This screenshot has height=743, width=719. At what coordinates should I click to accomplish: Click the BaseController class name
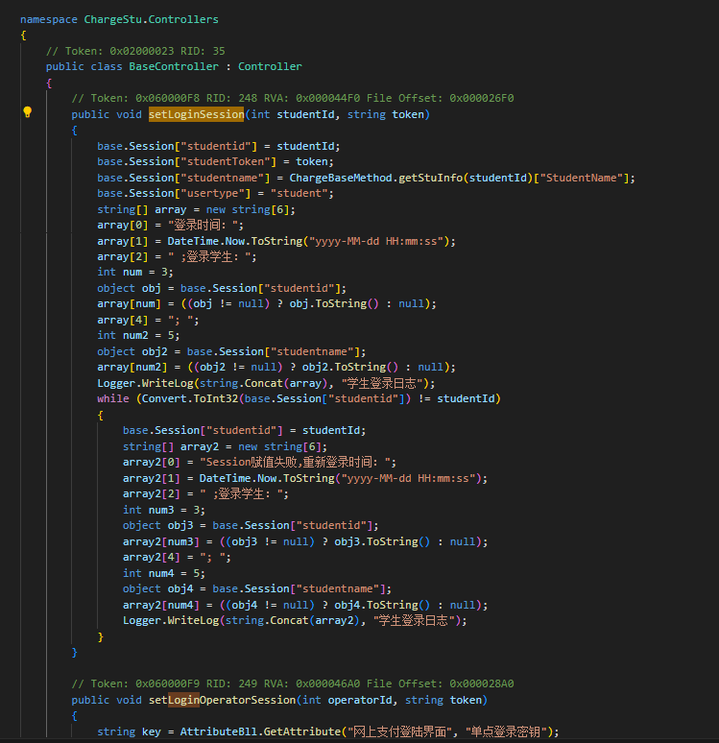(x=174, y=66)
